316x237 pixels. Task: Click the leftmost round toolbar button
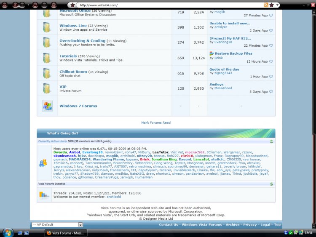click(x=5, y=5)
